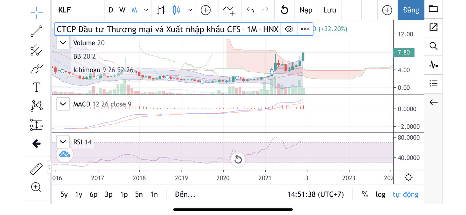Toggle symbol visibility with the eye icon
Screen dimensions: 466x215
tap(289, 29)
